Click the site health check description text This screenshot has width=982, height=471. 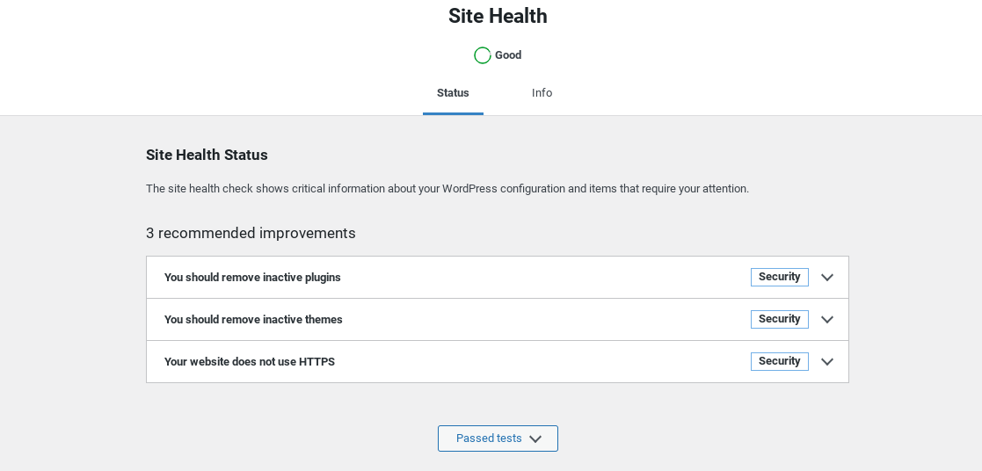(447, 189)
